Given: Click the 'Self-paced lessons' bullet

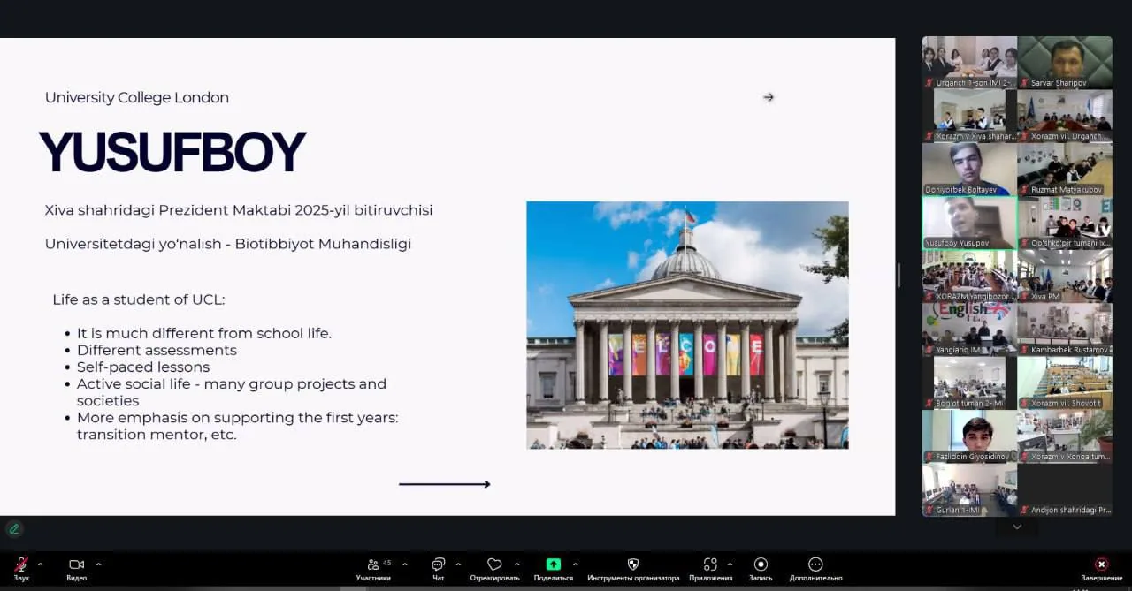Looking at the screenshot, I should 143,367.
